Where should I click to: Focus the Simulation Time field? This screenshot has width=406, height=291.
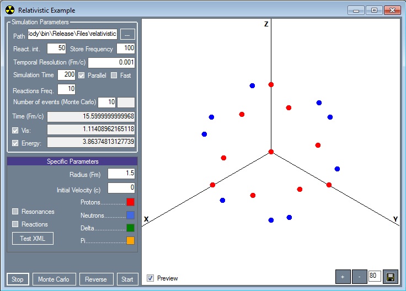click(66, 75)
